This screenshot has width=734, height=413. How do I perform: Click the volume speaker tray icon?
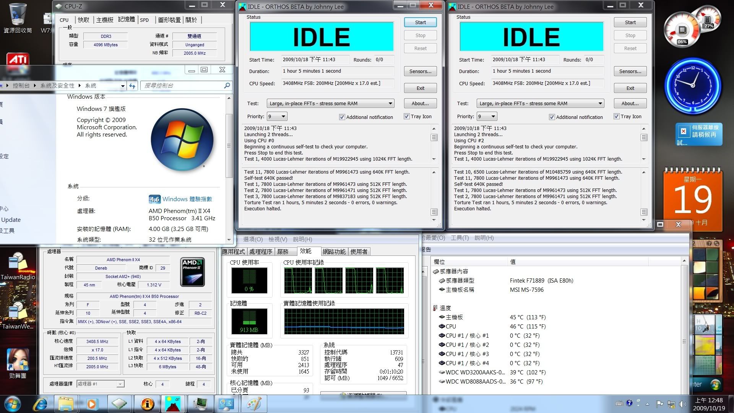(682, 404)
